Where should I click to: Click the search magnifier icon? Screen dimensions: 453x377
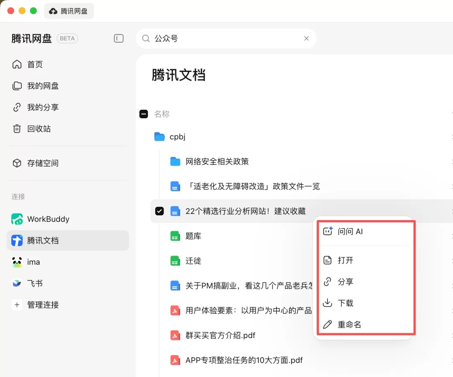point(146,38)
